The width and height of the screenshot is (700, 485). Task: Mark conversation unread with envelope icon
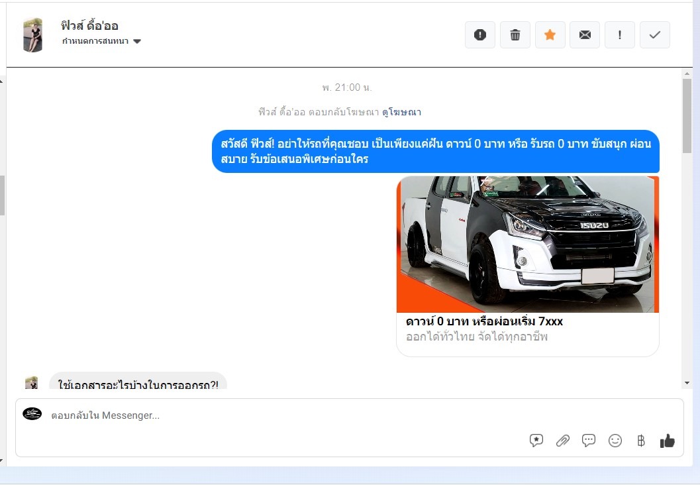pyautogui.click(x=585, y=35)
